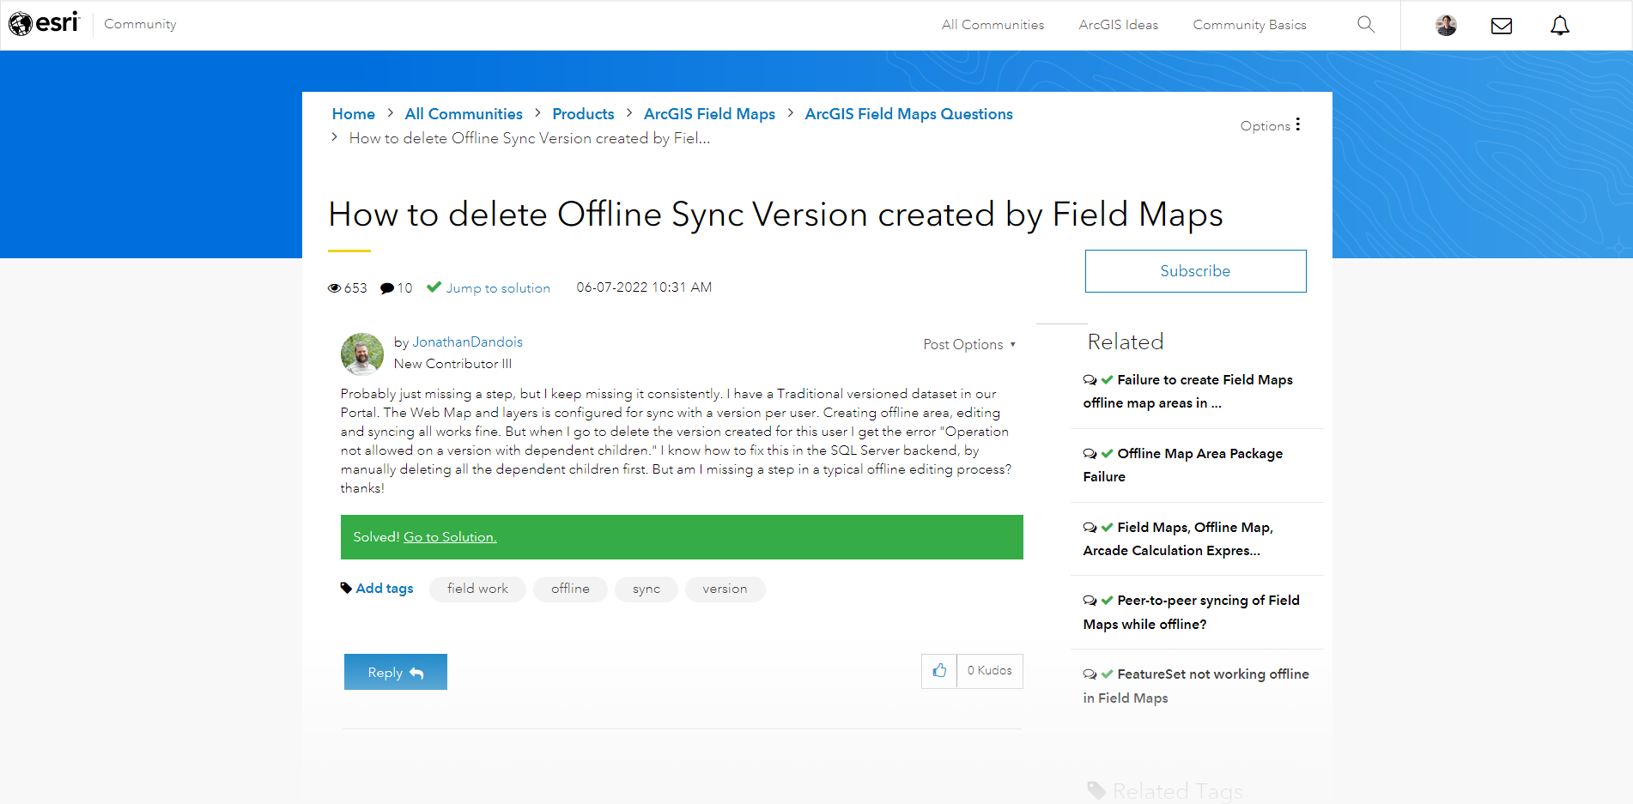
Task: Click the post timestamp 06-07-2022 10:31 AM
Action: (644, 287)
